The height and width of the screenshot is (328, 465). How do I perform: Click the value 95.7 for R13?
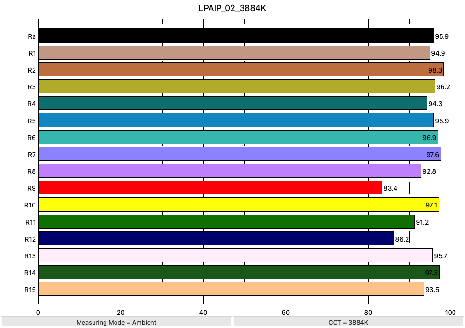tap(441, 256)
